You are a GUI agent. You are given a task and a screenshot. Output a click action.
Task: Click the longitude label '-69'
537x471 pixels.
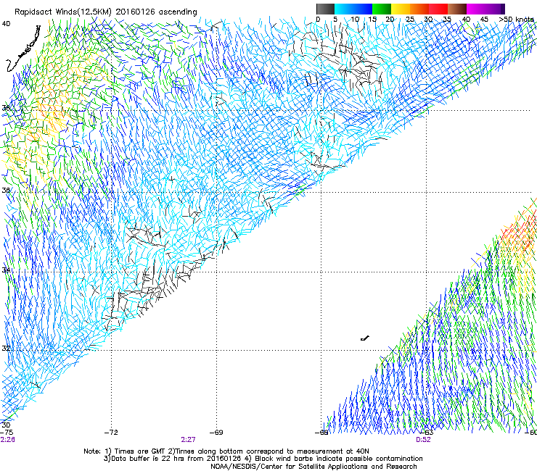click(x=216, y=433)
